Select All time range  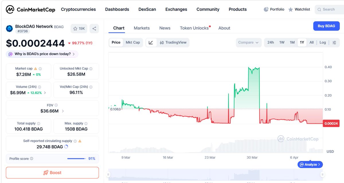312,42
